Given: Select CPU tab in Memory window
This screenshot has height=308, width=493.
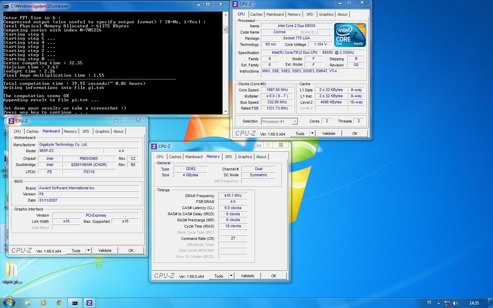Looking at the screenshot, I should [160, 157].
